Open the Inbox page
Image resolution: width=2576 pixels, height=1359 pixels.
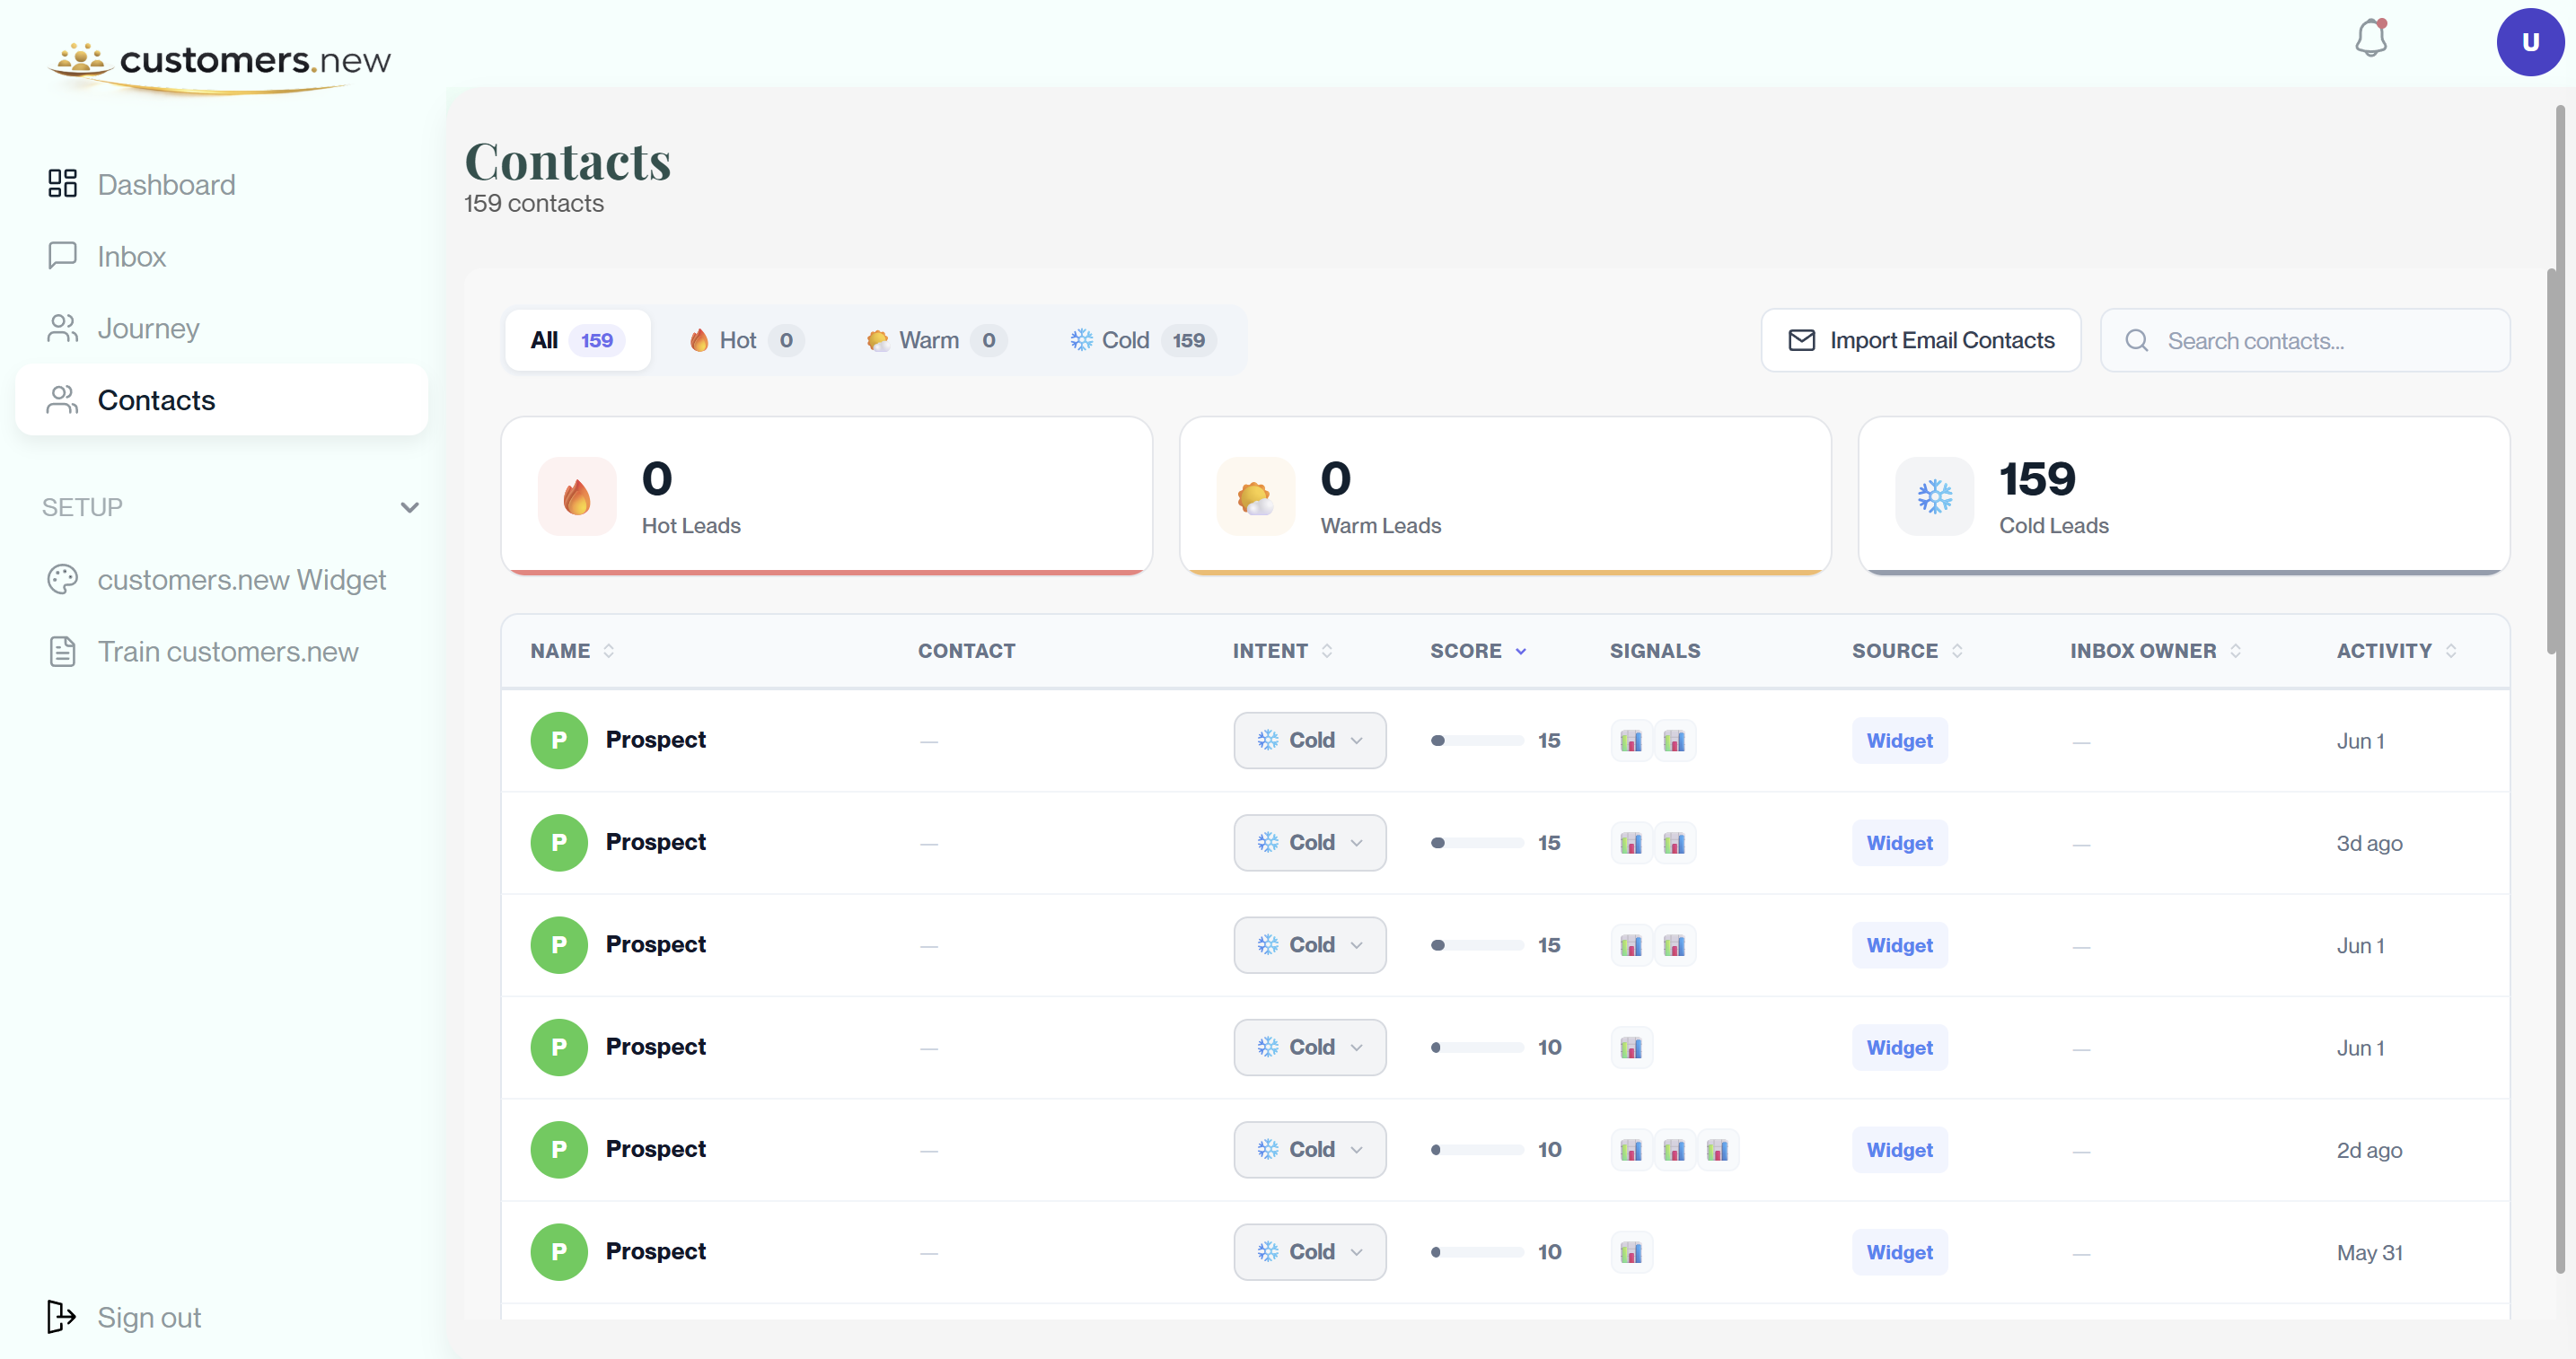(x=222, y=257)
